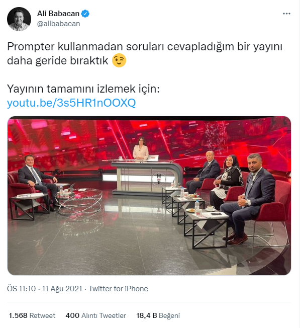Open the youtu.be/3s5HR1nOOXQ link
300x328 pixels.
(x=71, y=103)
